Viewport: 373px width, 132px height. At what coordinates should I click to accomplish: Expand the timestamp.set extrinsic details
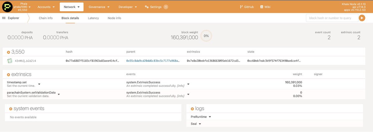click(39, 84)
